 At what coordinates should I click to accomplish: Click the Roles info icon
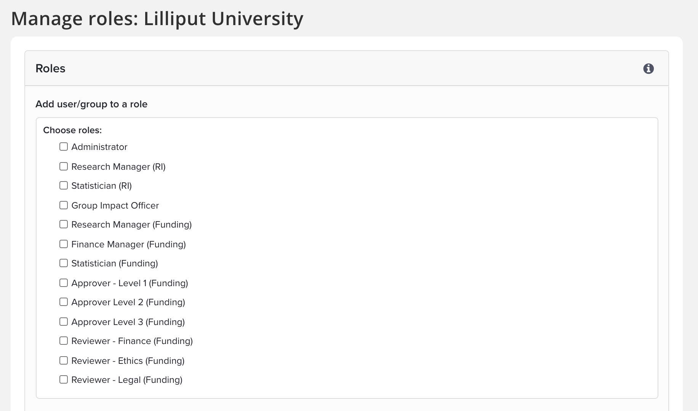[x=648, y=68]
